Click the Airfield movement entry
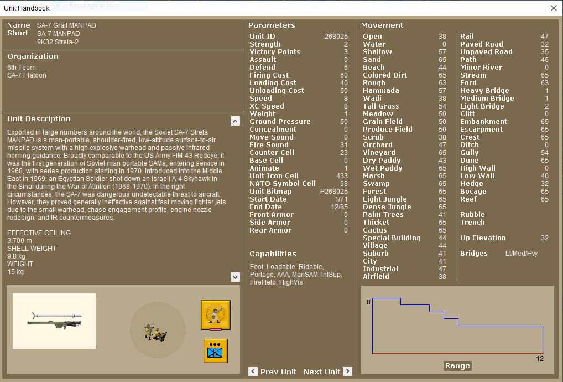The image size is (563, 382). pyautogui.click(x=404, y=277)
